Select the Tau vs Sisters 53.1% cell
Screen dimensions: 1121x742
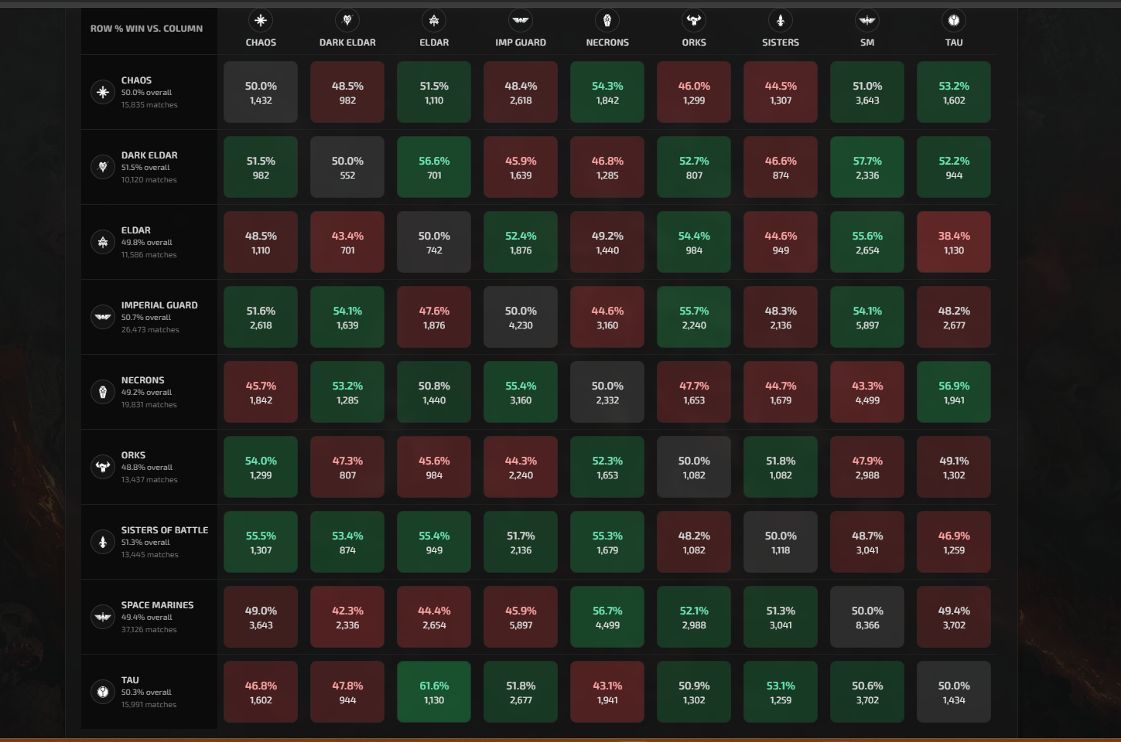781,692
